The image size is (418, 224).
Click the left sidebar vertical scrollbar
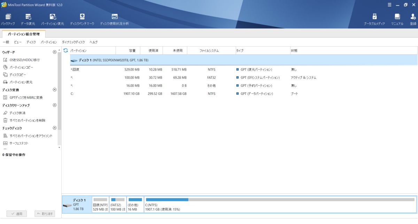point(59,90)
